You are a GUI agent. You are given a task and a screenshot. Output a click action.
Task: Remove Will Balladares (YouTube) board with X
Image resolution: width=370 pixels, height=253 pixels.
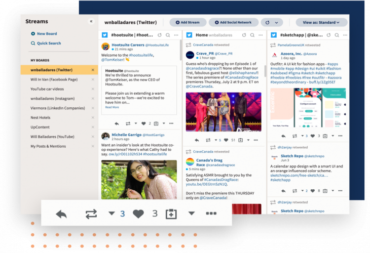pyautogui.click(x=93, y=137)
